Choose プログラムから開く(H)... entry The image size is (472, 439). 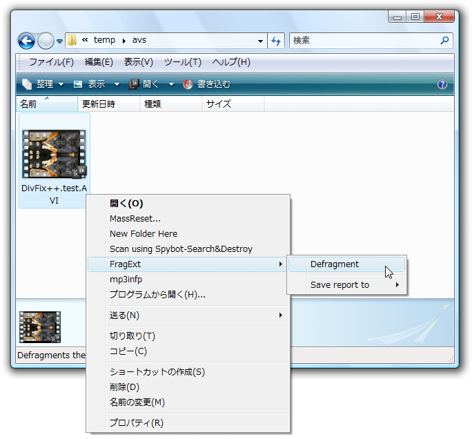(x=188, y=295)
